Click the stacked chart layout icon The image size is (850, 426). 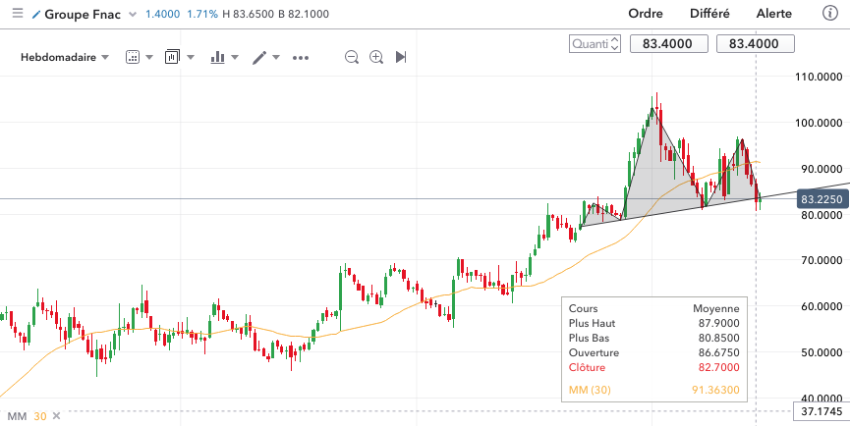click(172, 57)
